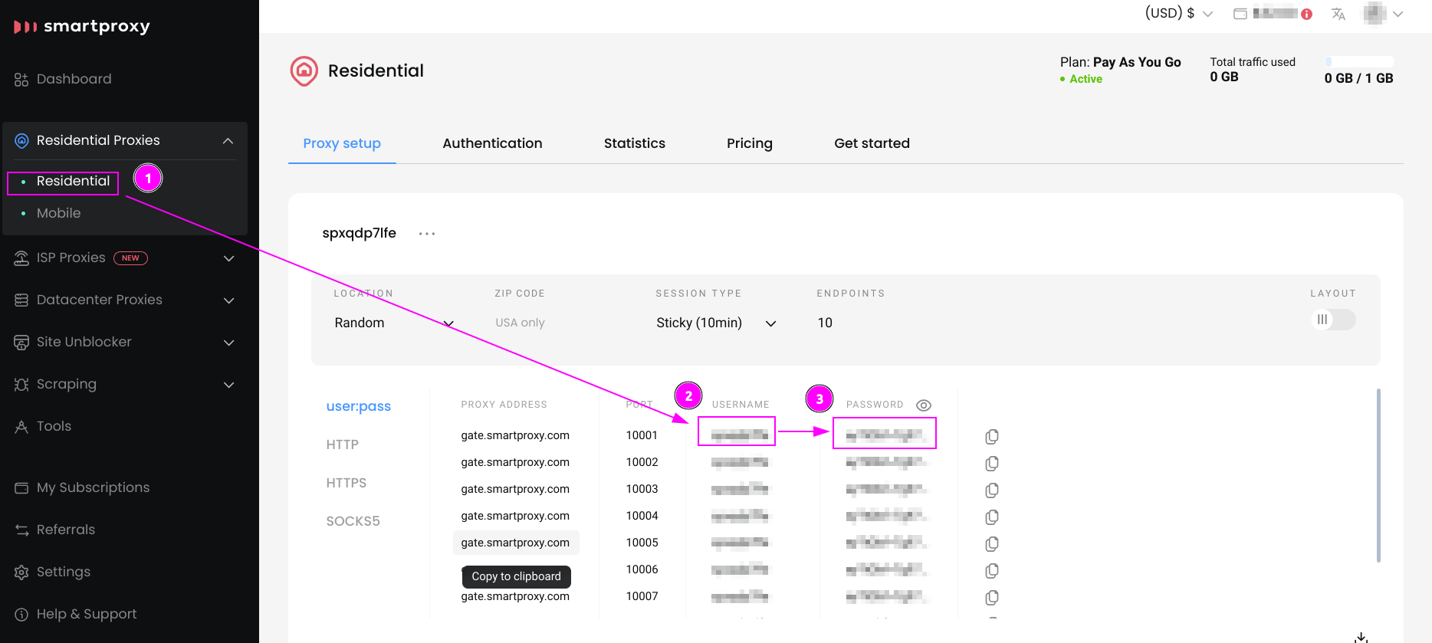Select the SOCKS5 format
Image resolution: width=1432 pixels, height=643 pixels.
(353, 521)
